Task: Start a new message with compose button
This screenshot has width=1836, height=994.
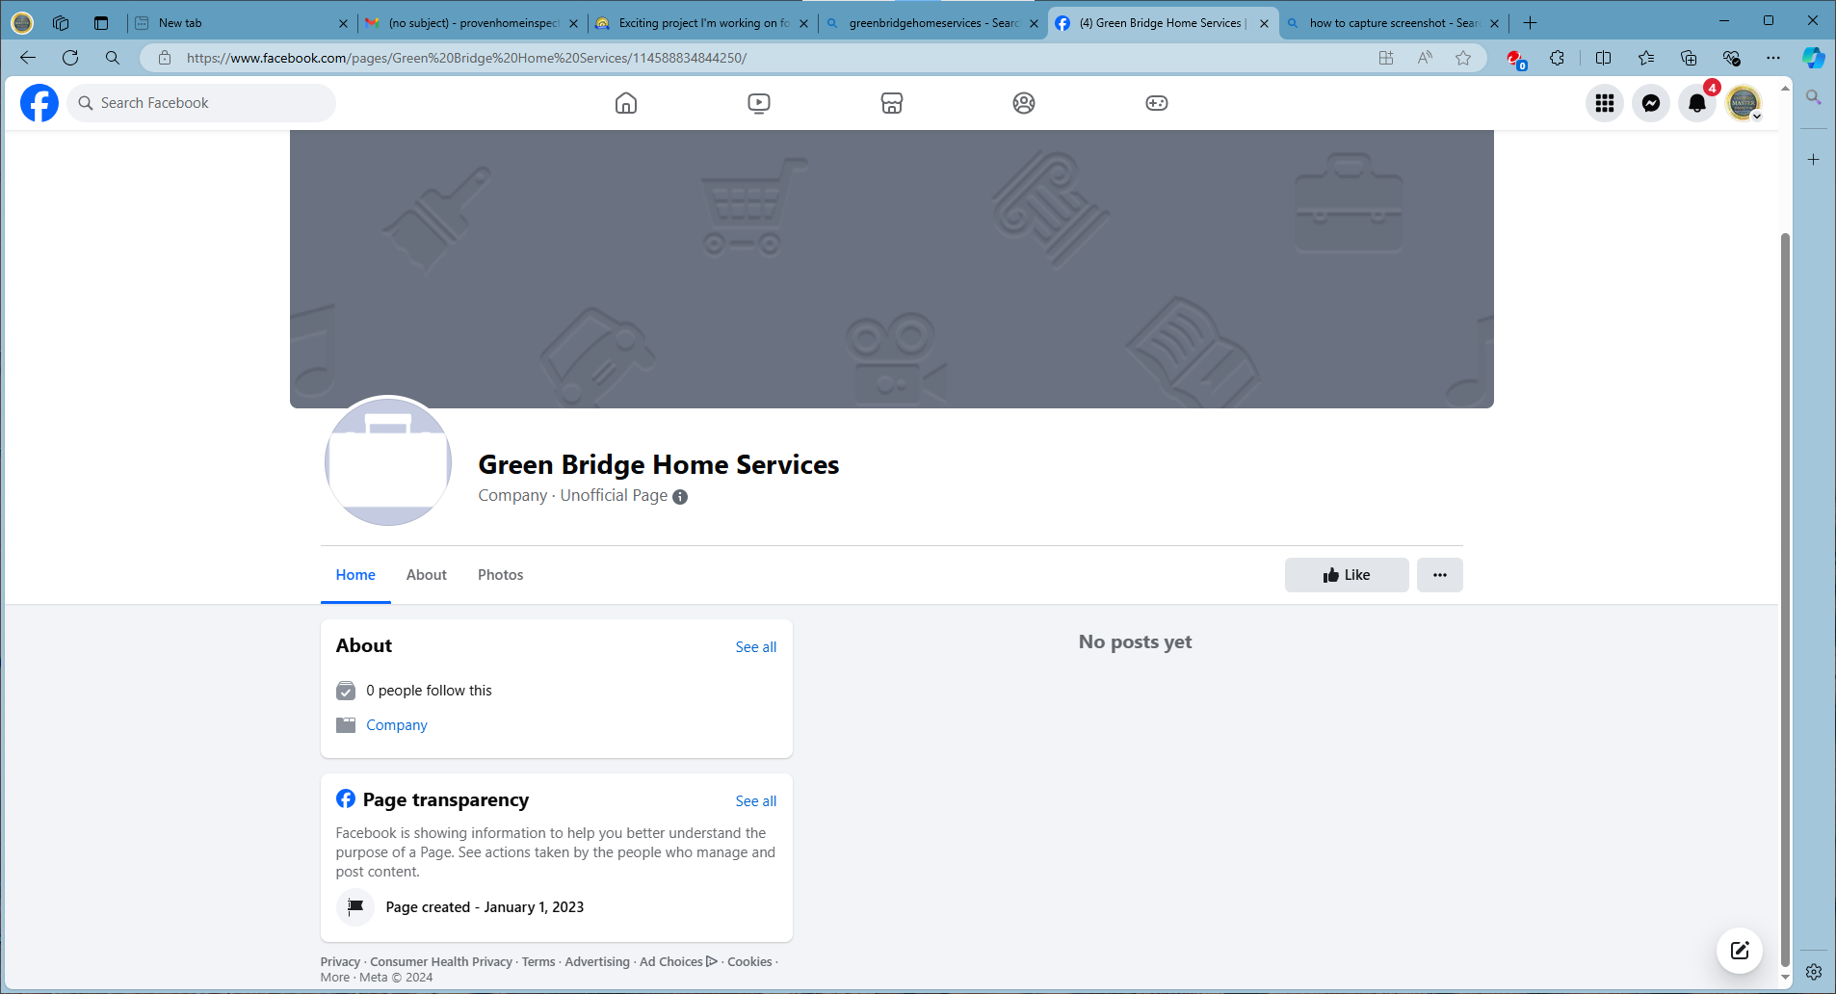Action: [x=1740, y=951]
